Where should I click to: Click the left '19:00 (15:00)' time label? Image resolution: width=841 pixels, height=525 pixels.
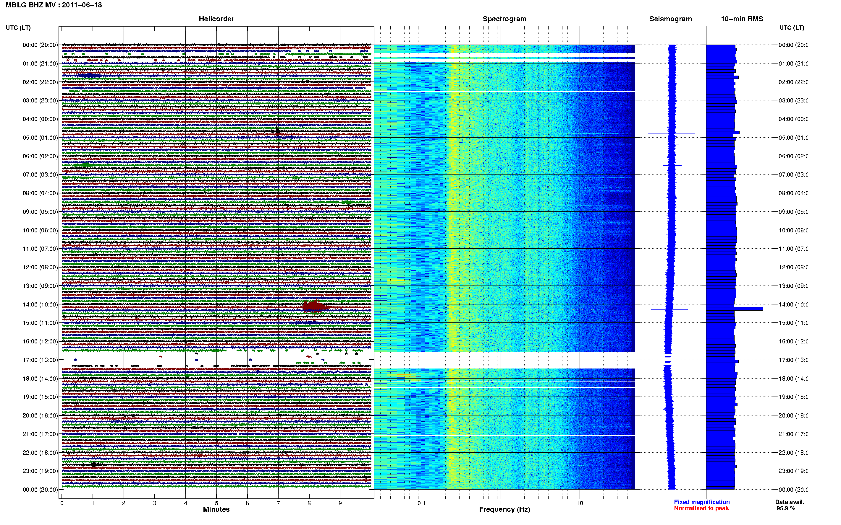tap(40, 397)
